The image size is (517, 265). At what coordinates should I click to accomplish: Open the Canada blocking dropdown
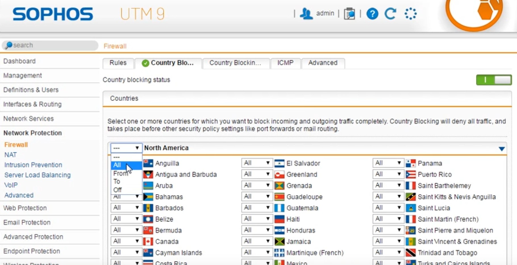pos(126,241)
